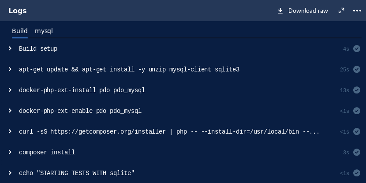Select the Build tab
Image resolution: width=366 pixels, height=183 pixels.
[20, 31]
